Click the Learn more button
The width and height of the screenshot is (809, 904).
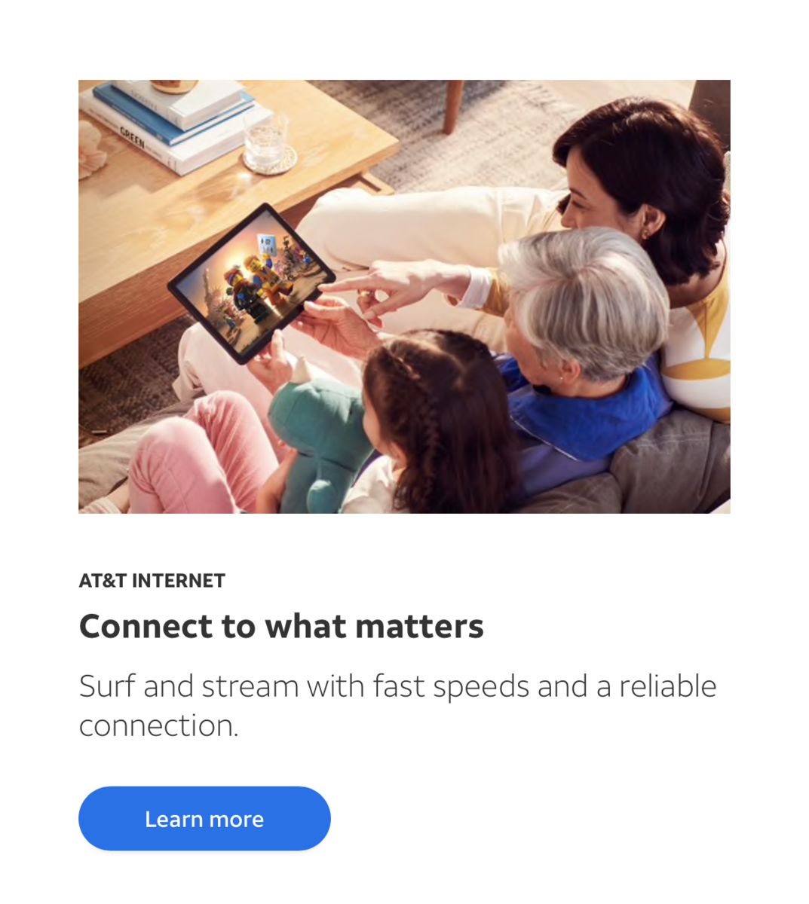click(204, 819)
